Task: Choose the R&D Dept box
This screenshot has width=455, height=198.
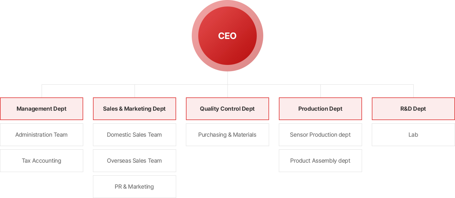Action: tap(413, 109)
